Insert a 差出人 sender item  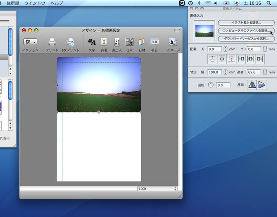click(x=117, y=42)
